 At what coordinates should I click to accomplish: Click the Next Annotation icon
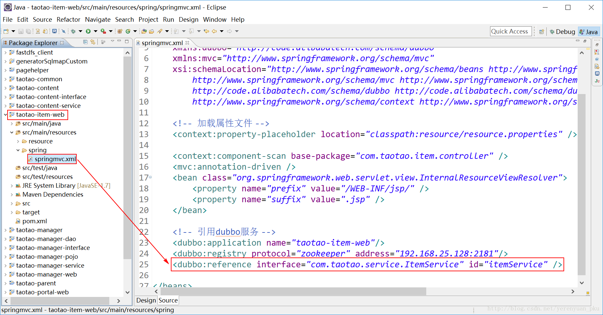pos(176,31)
